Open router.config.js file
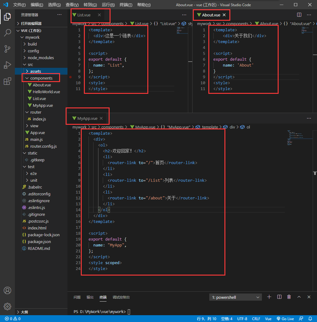 (41, 146)
